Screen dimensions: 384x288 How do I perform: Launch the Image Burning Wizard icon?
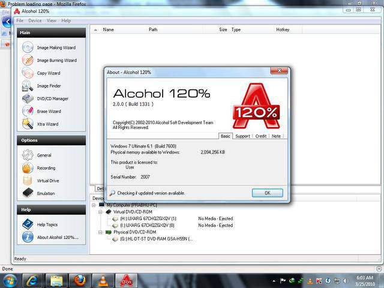click(x=28, y=60)
